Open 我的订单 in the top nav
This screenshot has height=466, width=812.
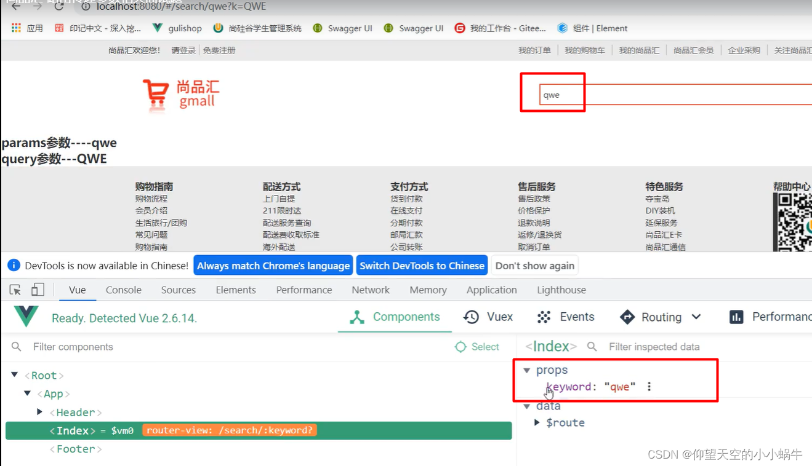tap(534, 50)
